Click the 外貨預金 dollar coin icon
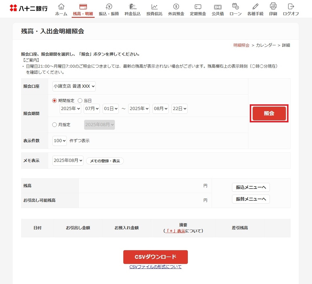This screenshot has height=284, width=312. pyautogui.click(x=176, y=7)
